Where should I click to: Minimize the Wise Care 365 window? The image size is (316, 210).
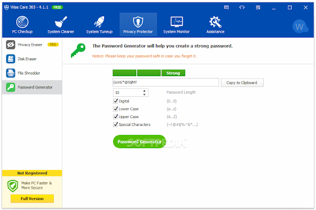tap(274, 8)
